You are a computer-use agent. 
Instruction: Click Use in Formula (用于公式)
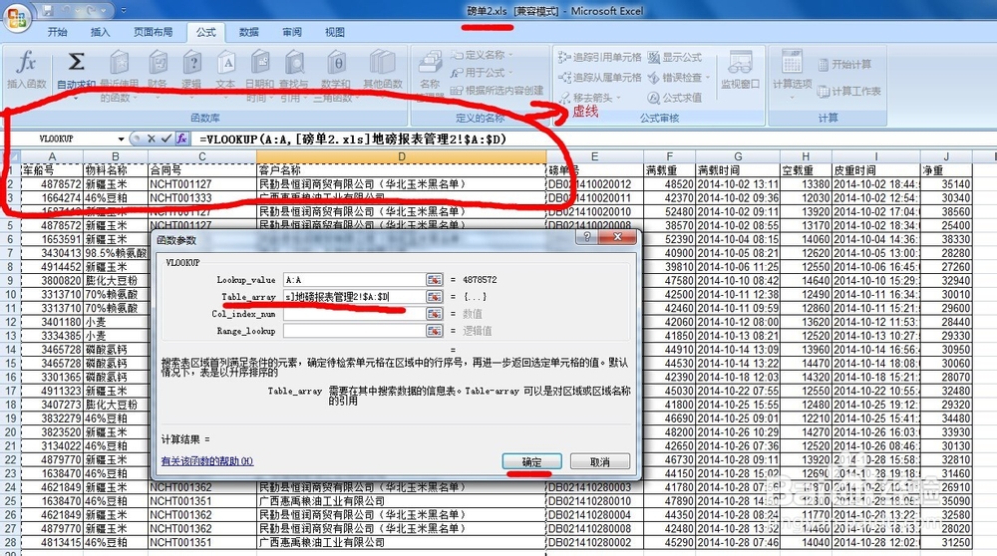[481, 73]
